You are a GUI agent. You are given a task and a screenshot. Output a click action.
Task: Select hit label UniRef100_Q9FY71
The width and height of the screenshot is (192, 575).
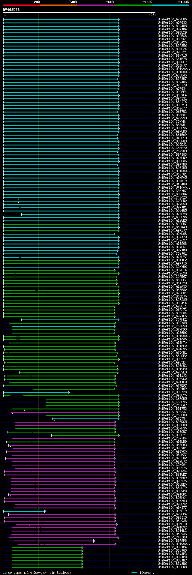click(172, 359)
